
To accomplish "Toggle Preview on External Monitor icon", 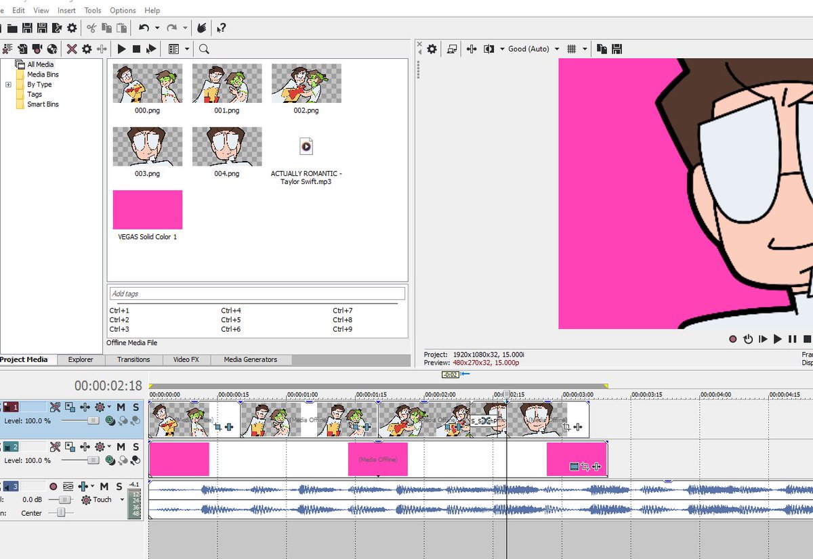I will [452, 49].
